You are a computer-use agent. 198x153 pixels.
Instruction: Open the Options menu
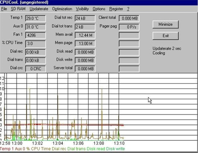pos(99,9)
